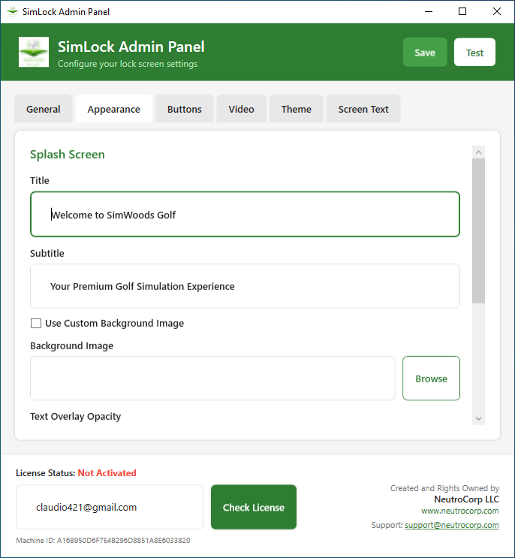Click the Subtitle text field
The width and height of the screenshot is (515, 558).
coord(245,286)
